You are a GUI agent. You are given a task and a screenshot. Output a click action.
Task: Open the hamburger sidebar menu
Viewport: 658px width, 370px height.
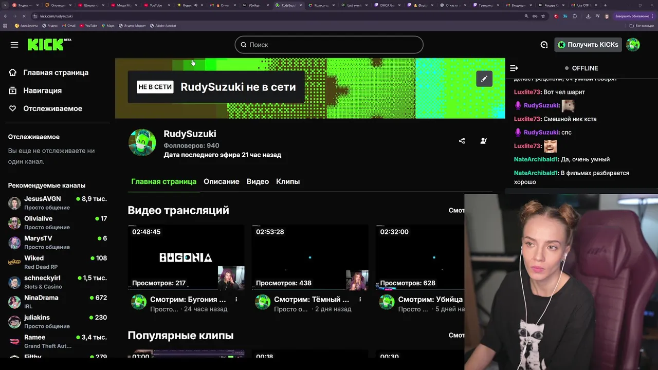click(x=14, y=45)
